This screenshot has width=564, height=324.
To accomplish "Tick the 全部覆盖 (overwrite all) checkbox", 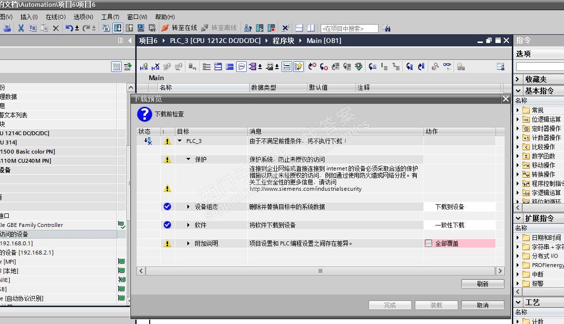I will tap(428, 243).
